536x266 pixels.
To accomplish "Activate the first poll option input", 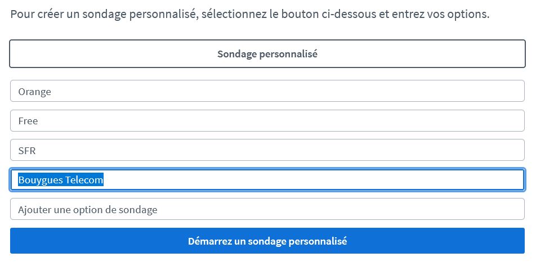I will [267, 91].
